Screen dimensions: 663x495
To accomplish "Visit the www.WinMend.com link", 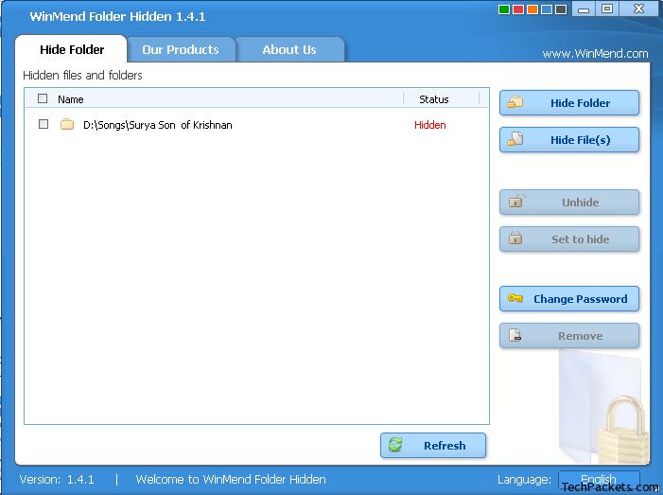I will click(595, 54).
